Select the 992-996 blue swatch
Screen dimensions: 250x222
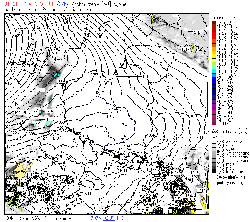[214, 79]
